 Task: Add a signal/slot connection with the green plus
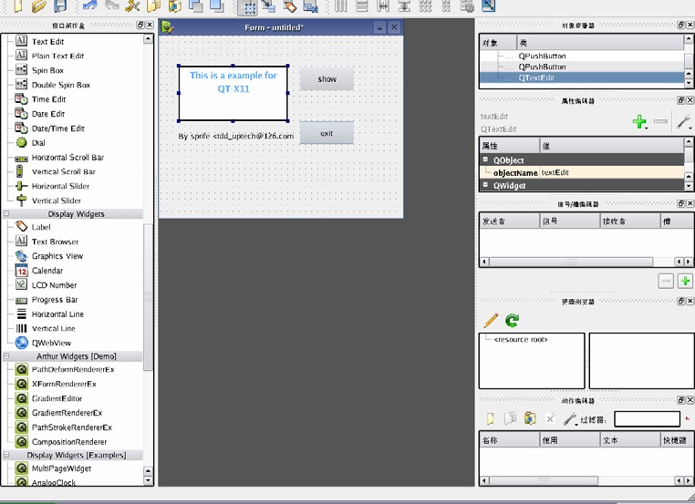tap(684, 282)
